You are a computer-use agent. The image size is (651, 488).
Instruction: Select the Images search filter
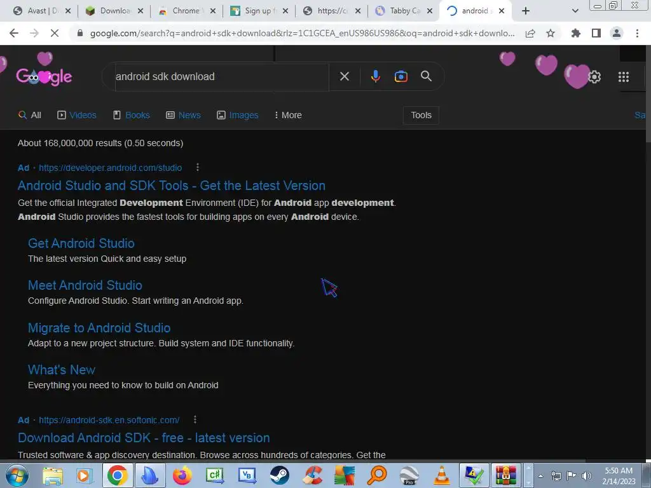[x=238, y=115]
